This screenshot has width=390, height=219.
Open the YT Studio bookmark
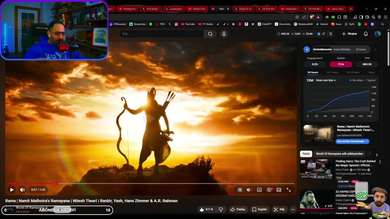coord(205,24)
